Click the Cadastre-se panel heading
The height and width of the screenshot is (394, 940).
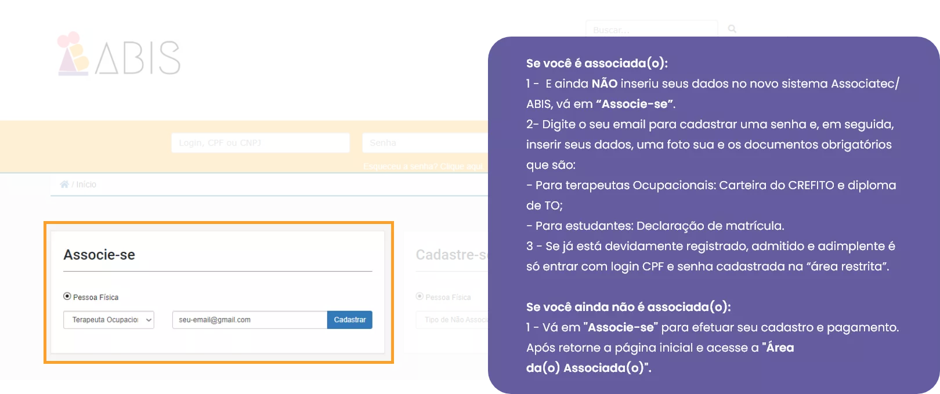[x=451, y=255]
